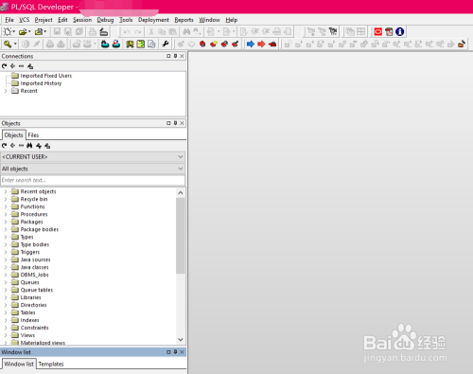Click the Print setup toolbar icon

pyautogui.click(x=103, y=31)
